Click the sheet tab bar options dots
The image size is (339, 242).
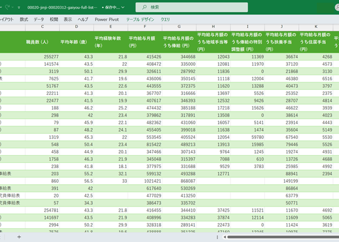point(217,237)
